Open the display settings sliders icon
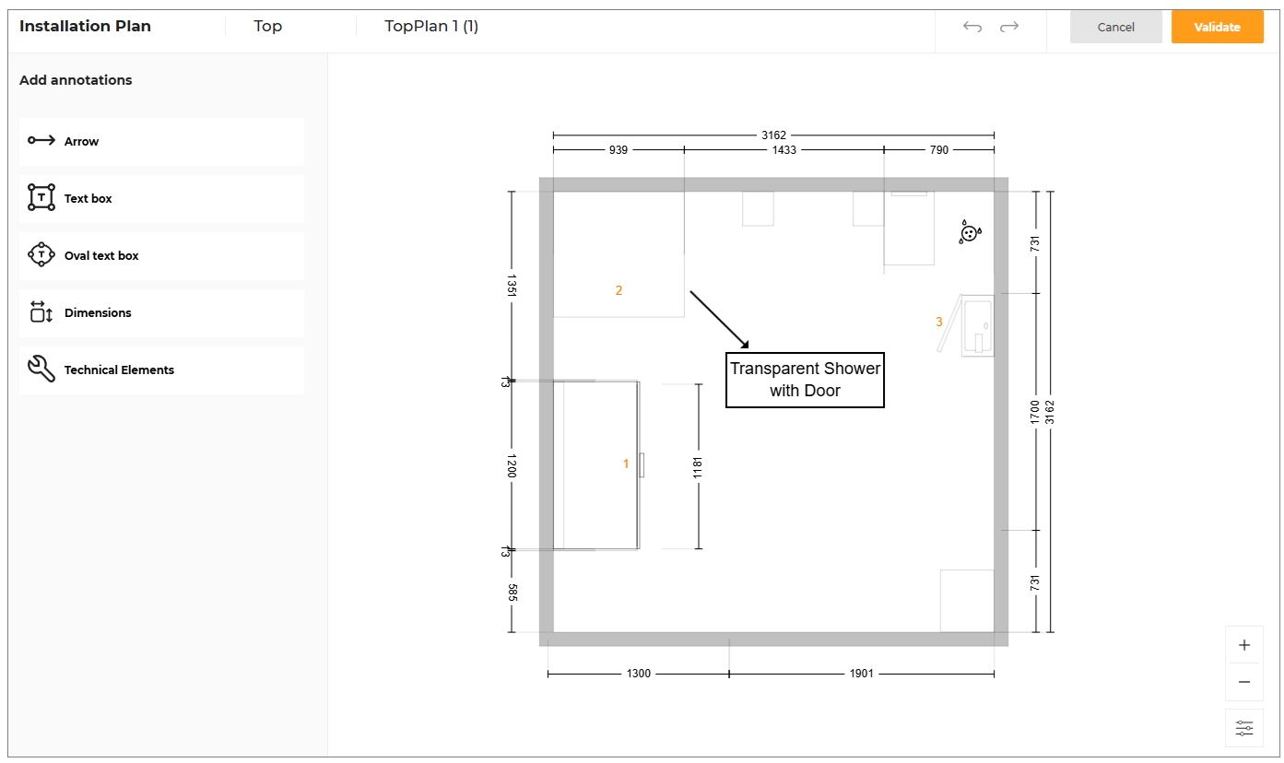The width and height of the screenshot is (1284, 763). pyautogui.click(x=1244, y=728)
